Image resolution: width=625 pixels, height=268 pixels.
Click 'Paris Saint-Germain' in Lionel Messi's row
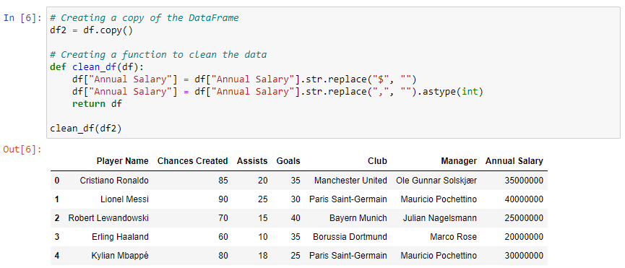tap(348, 199)
